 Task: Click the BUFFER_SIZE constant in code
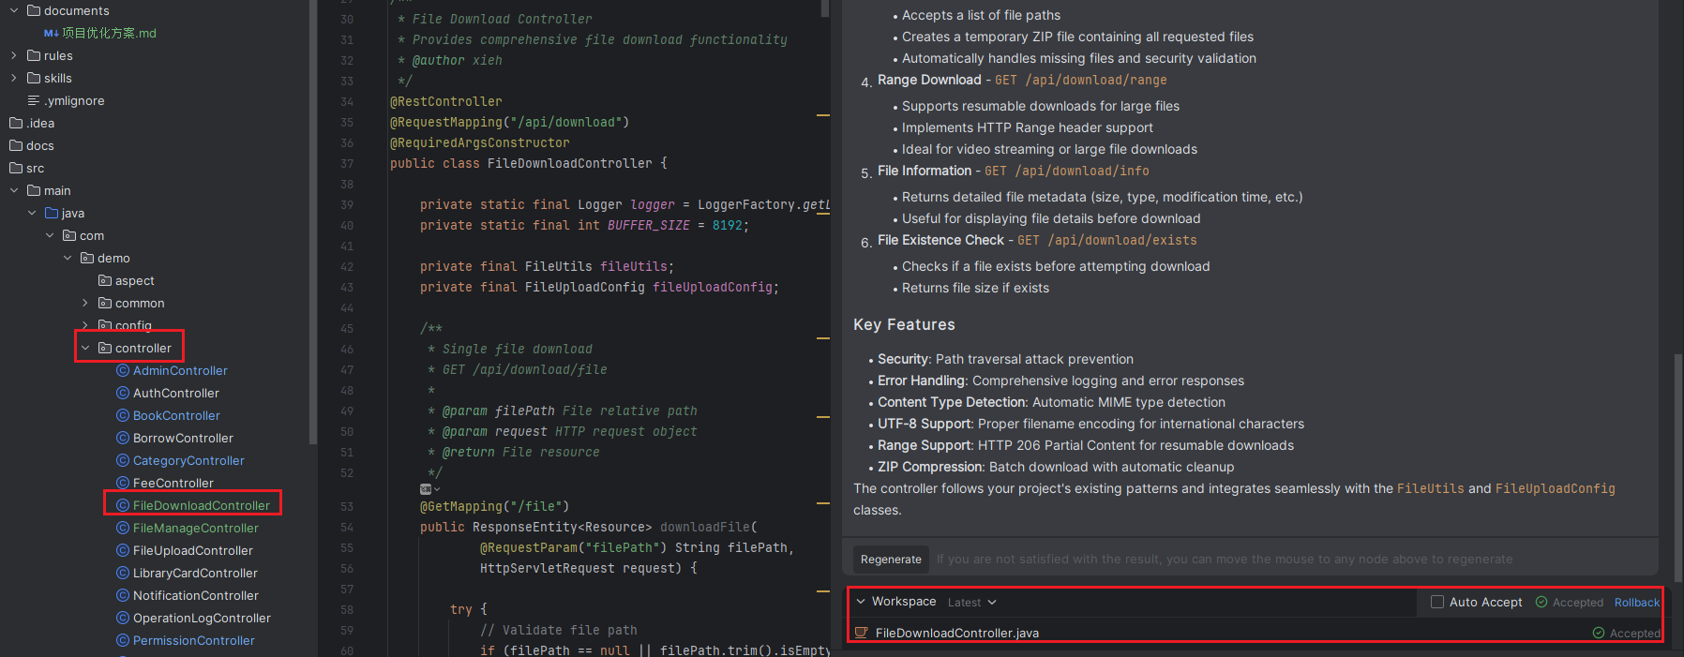648,225
